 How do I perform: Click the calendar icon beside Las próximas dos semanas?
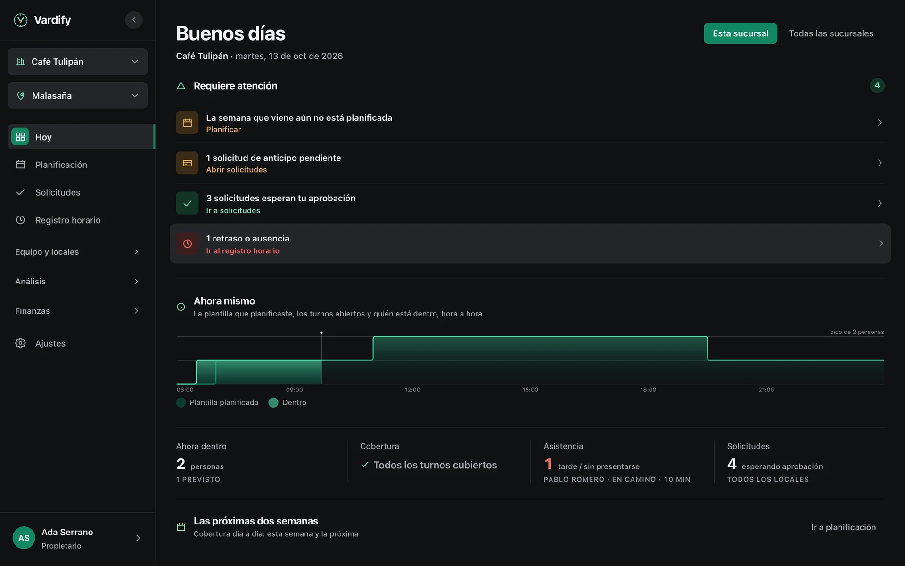(x=181, y=527)
